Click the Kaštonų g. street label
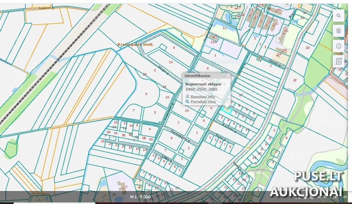 click(x=230, y=128)
